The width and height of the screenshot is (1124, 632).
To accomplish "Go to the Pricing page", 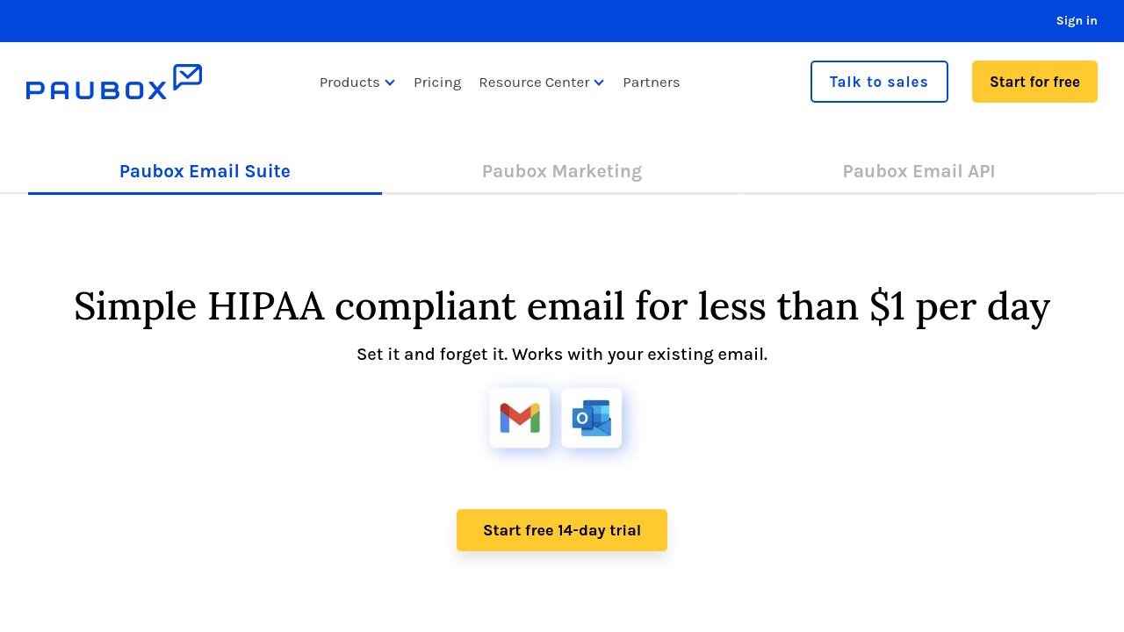I will [x=437, y=83].
